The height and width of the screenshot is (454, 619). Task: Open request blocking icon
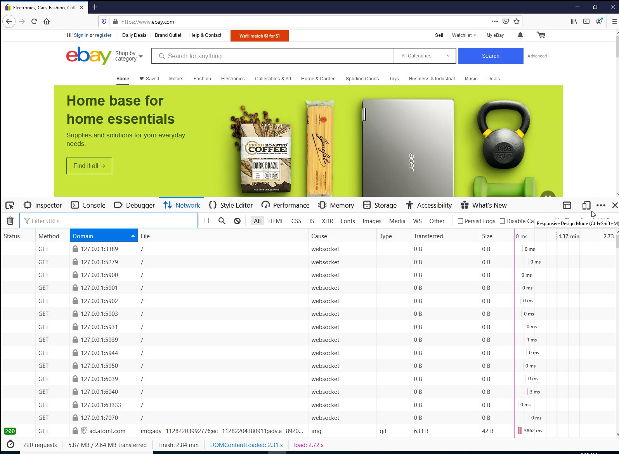click(237, 221)
